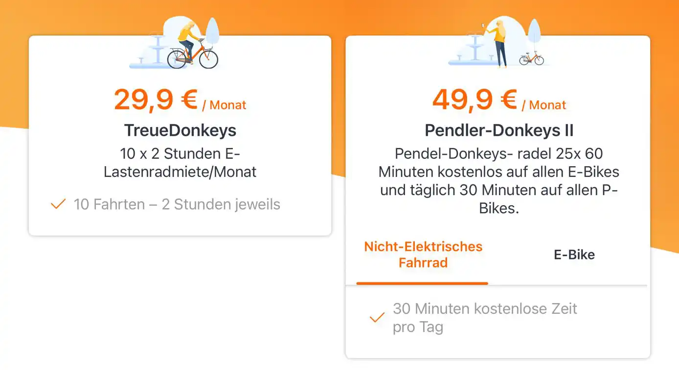Switch to the Nicht-Elektrisches Fahrrad tab
Viewport: 679px width, 370px height.
coord(423,254)
